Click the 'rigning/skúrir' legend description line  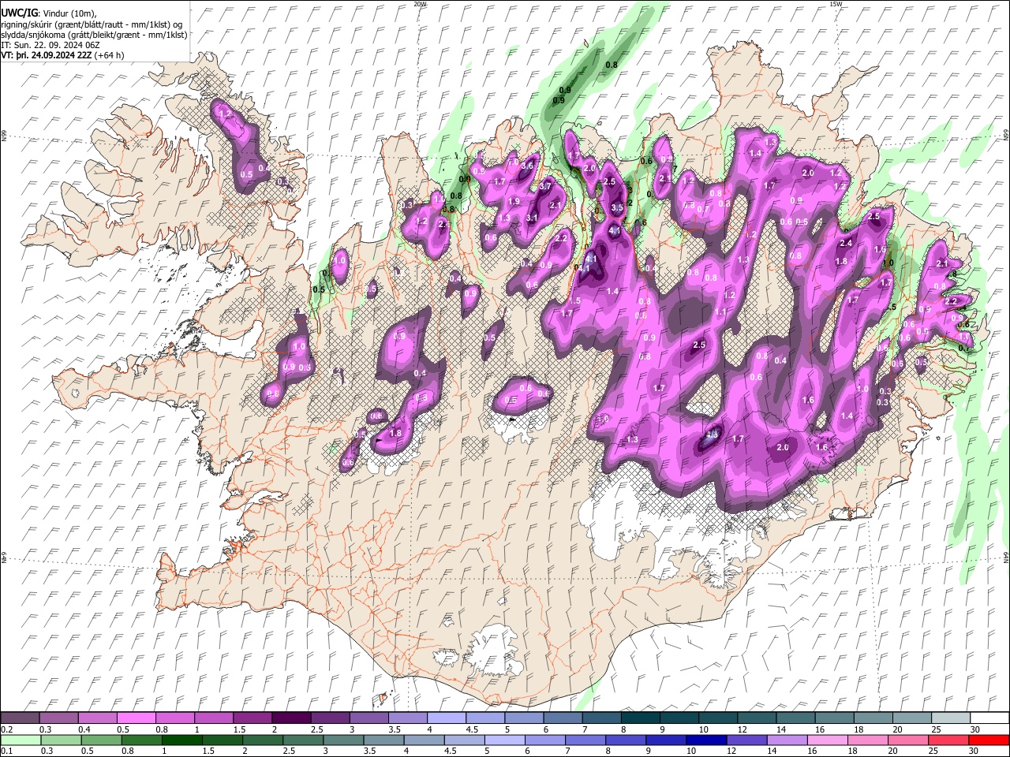coord(92,24)
